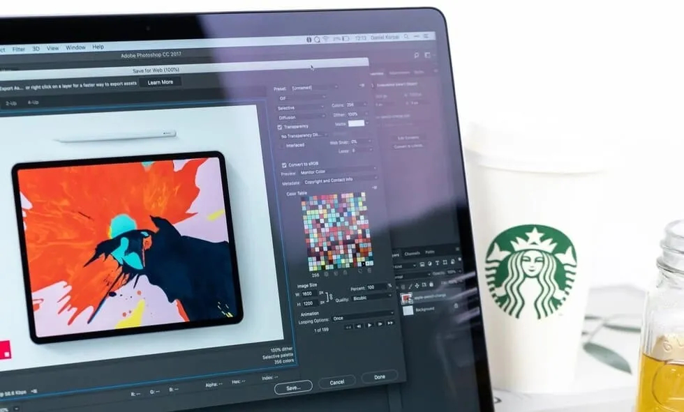Uncheck Convert to sRGB
The width and height of the screenshot is (684, 412).
pos(284,165)
